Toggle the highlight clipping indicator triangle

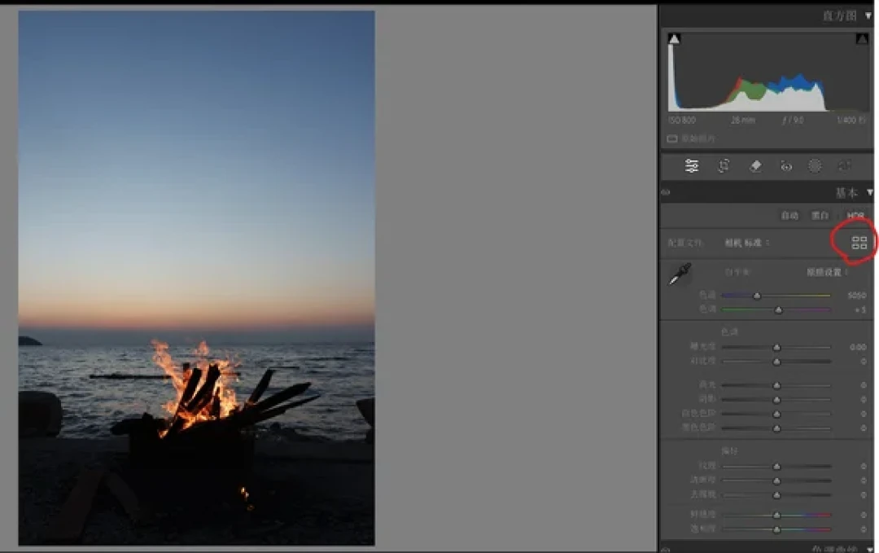pos(862,39)
